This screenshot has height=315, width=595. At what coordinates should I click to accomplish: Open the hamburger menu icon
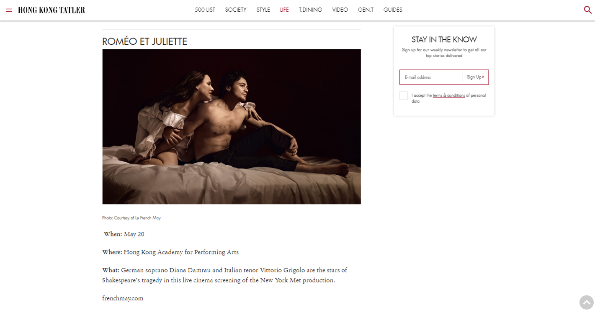(9, 10)
